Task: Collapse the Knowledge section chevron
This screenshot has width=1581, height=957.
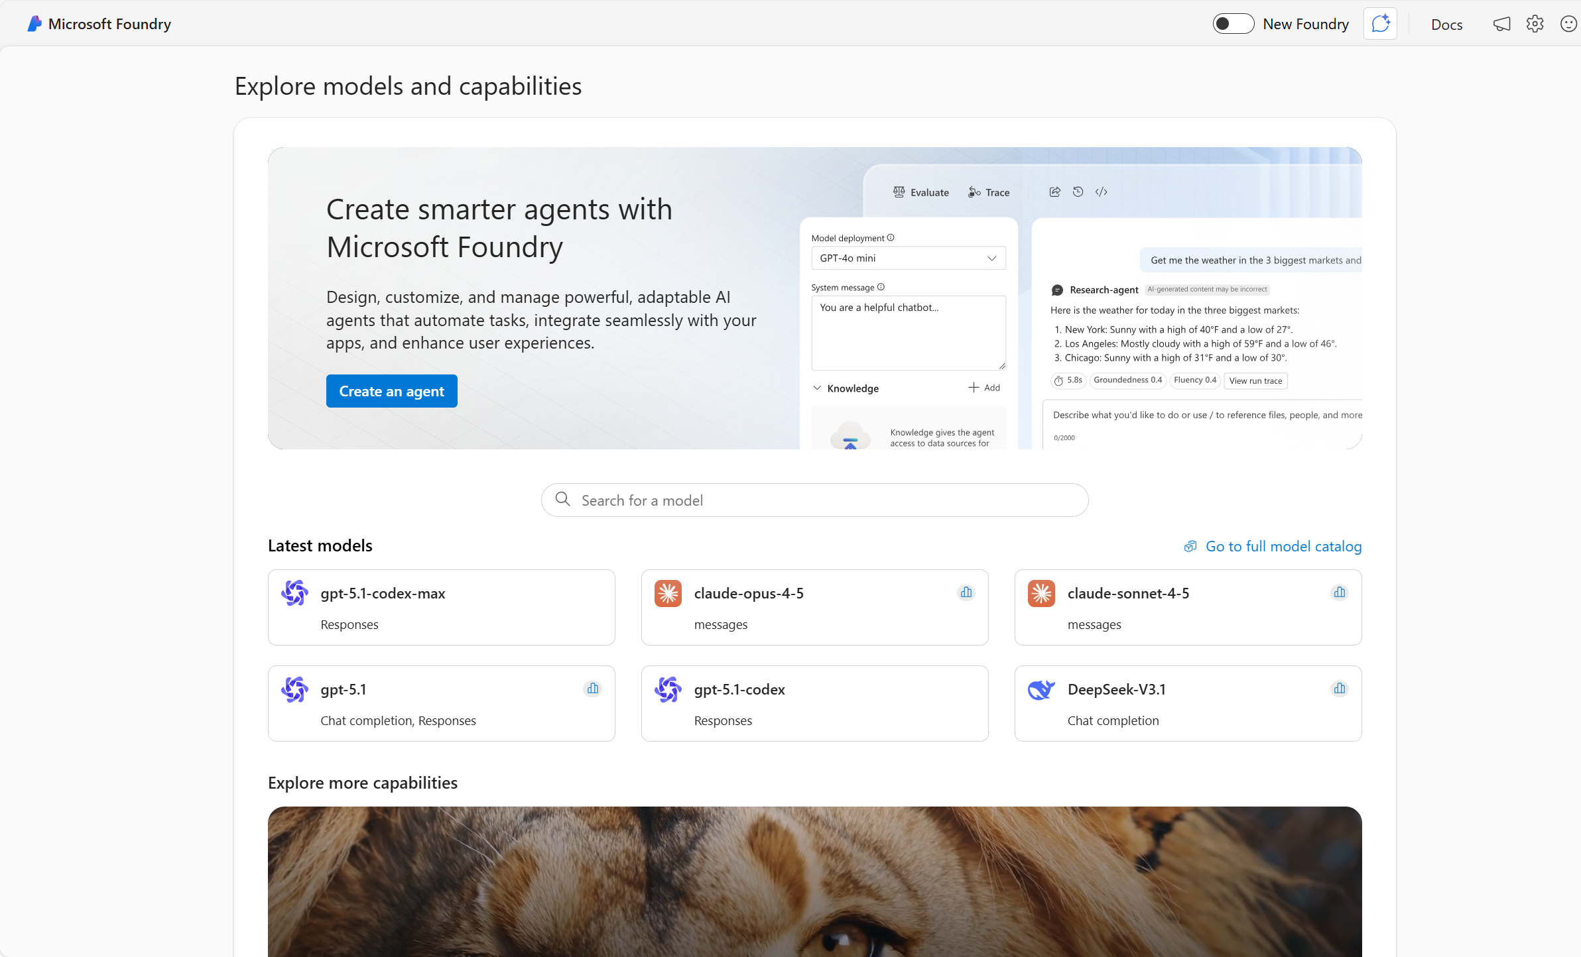Action: click(817, 388)
